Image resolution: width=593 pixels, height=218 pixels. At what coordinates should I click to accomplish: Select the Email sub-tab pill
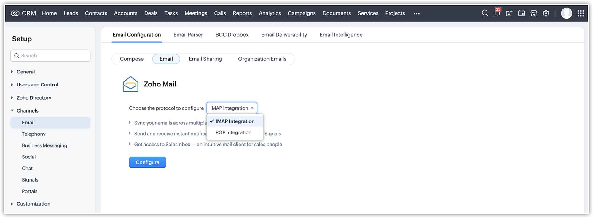(x=166, y=59)
